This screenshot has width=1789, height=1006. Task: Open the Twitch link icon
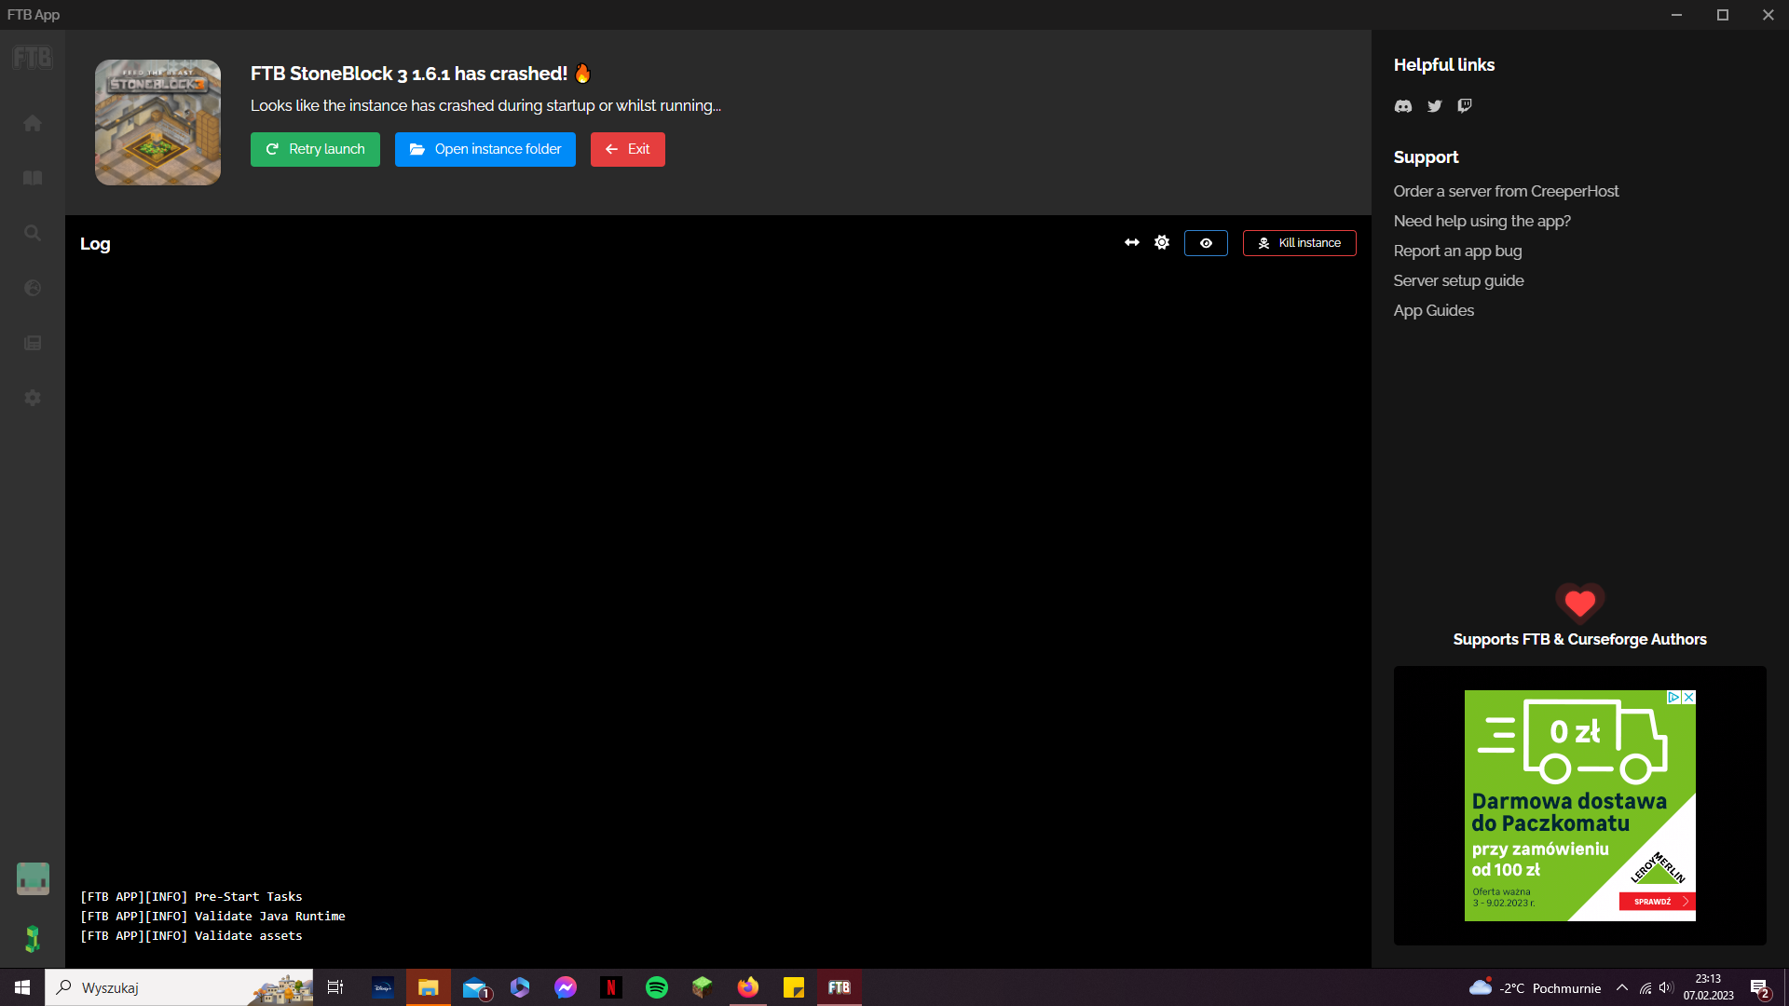click(1465, 106)
